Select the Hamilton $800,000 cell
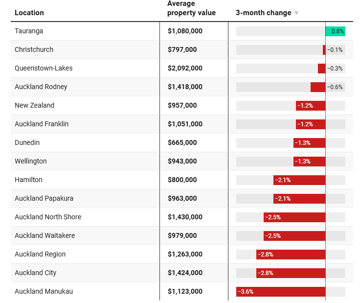 click(x=182, y=180)
